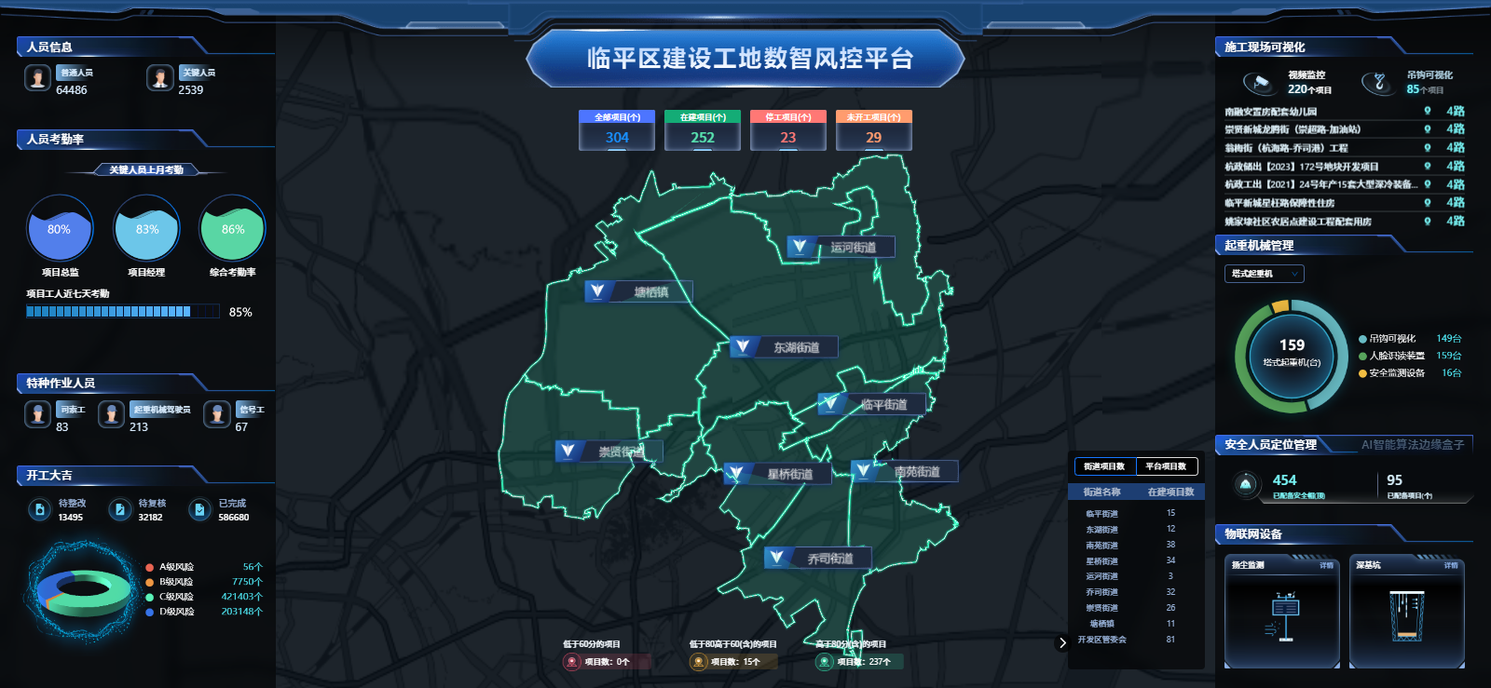Click the risk level 3D donut chart
This screenshot has width=1491, height=688.
[x=84, y=592]
